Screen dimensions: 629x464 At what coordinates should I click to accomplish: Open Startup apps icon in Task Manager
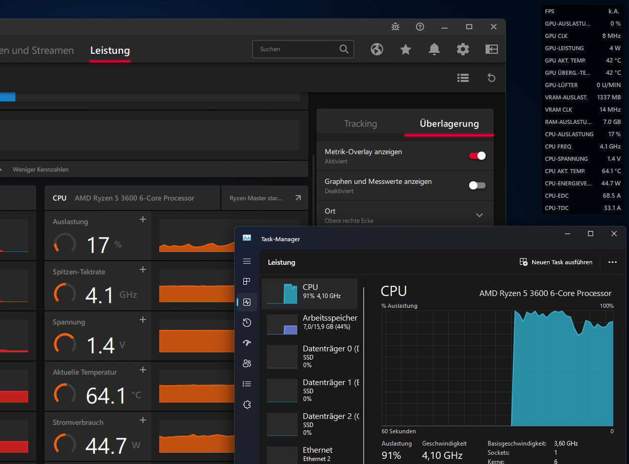(247, 343)
